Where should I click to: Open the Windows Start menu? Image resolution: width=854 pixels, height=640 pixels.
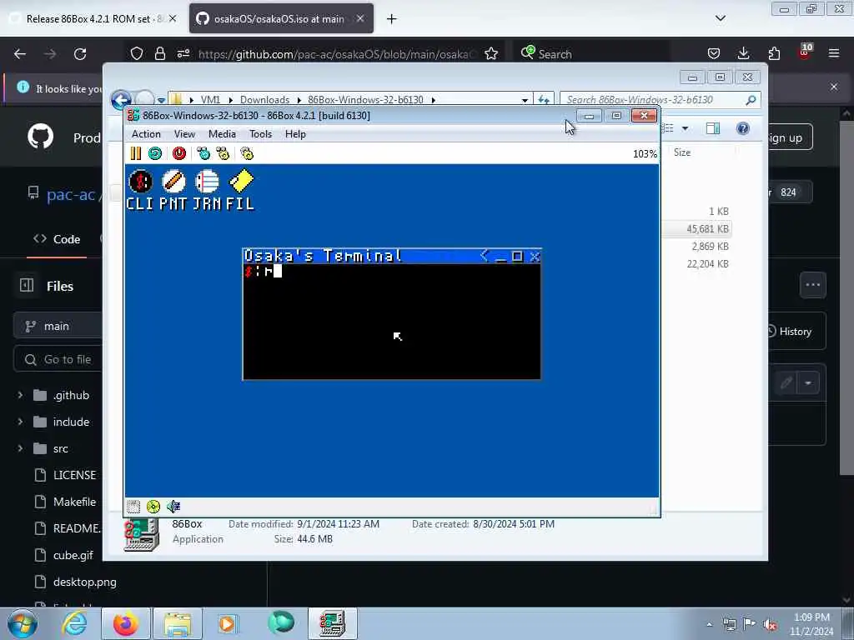(x=23, y=623)
